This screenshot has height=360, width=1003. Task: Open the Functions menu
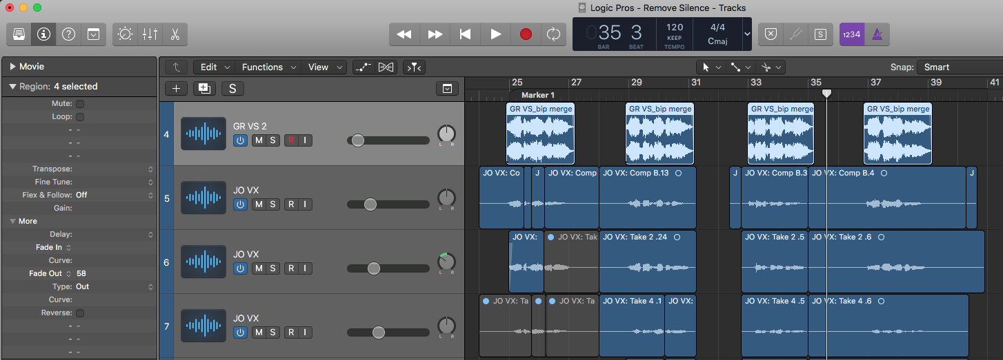[x=262, y=67]
